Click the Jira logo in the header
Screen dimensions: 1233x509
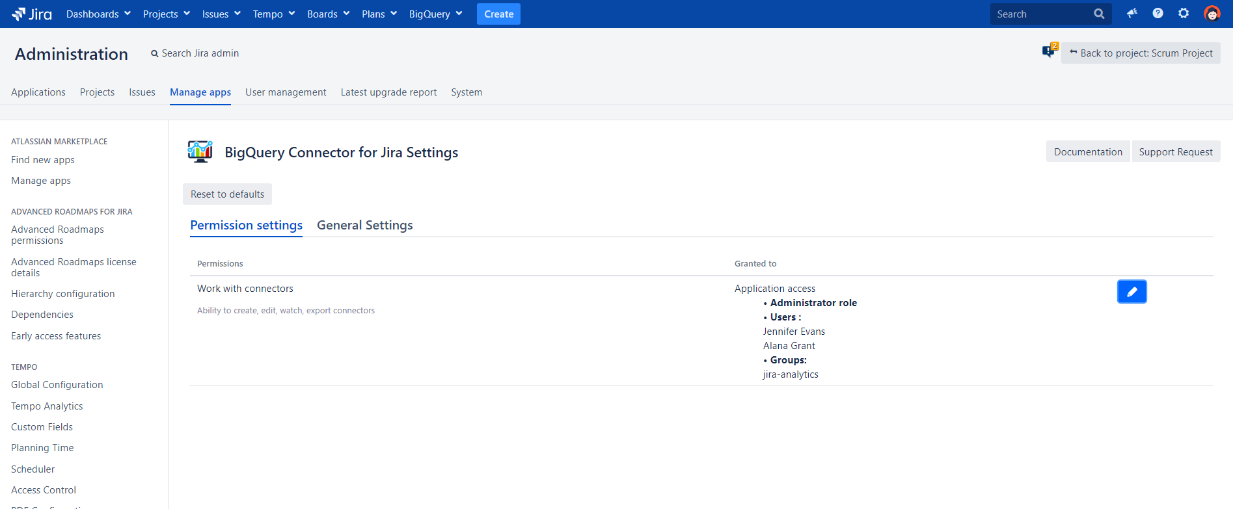click(32, 14)
